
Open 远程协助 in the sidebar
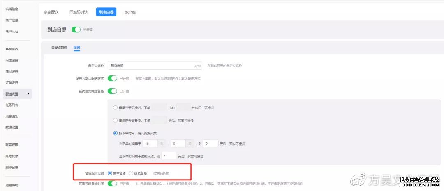click(12, 185)
